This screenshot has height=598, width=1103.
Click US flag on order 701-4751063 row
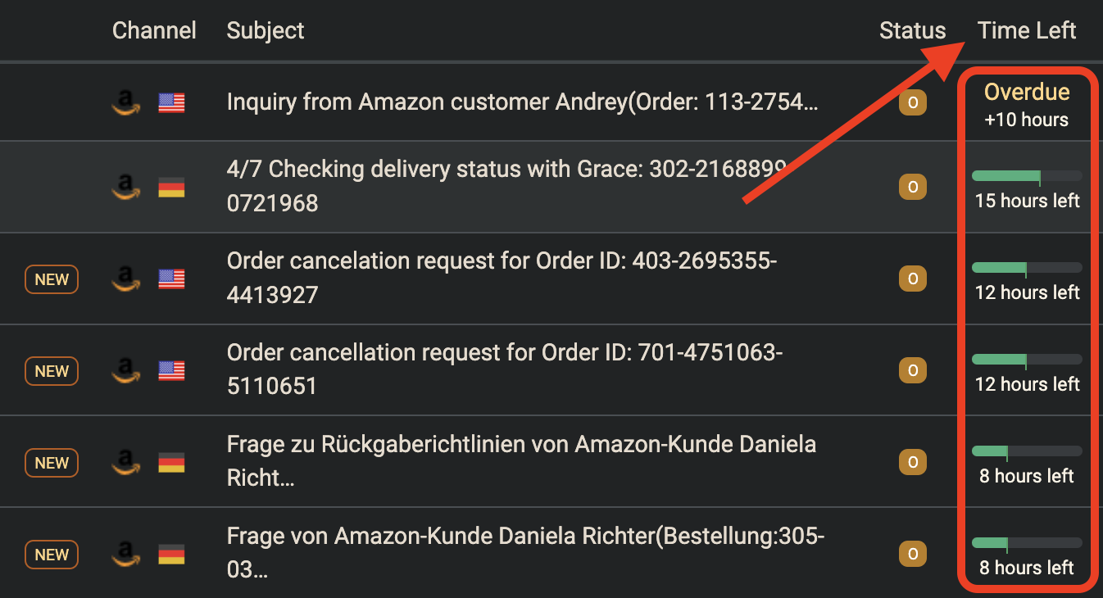click(x=171, y=371)
